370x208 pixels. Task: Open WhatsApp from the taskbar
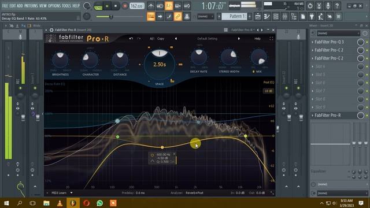point(99,203)
